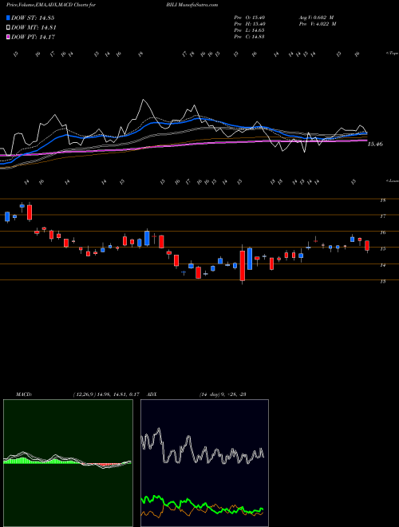Click the price axis label 16
The height and width of the screenshot is (527, 399).
382,232
